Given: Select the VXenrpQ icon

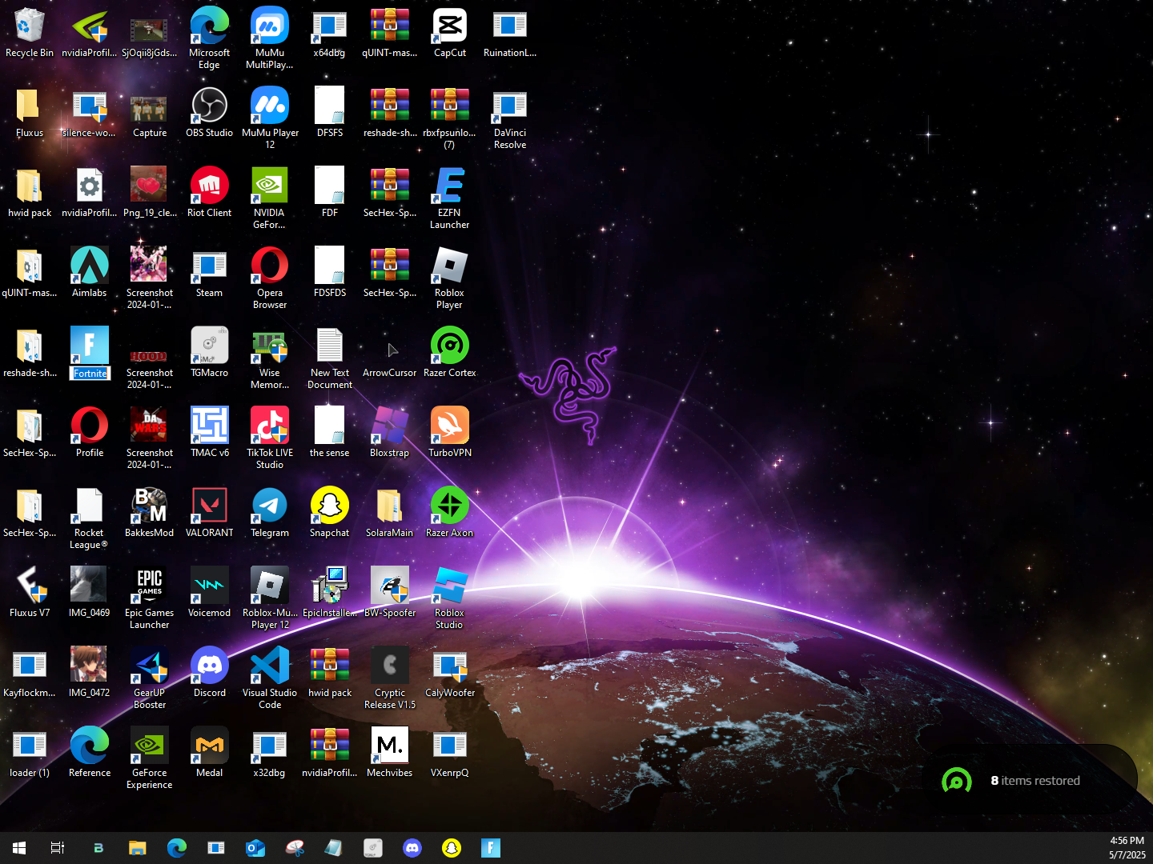Looking at the screenshot, I should [x=450, y=754].
